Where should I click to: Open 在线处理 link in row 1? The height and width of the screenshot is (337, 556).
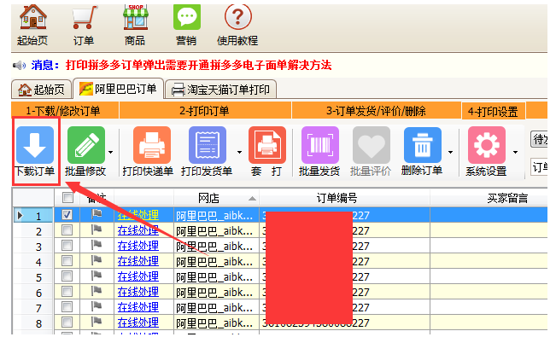click(138, 215)
